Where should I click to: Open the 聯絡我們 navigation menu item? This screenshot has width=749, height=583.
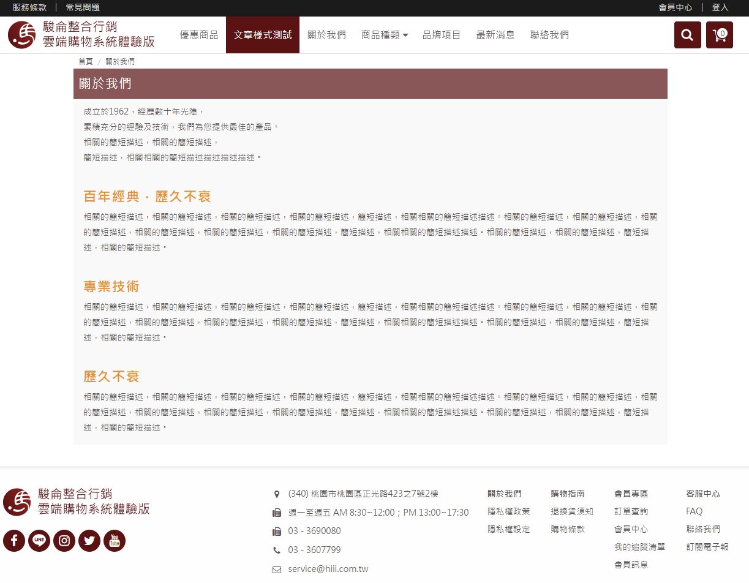(549, 35)
